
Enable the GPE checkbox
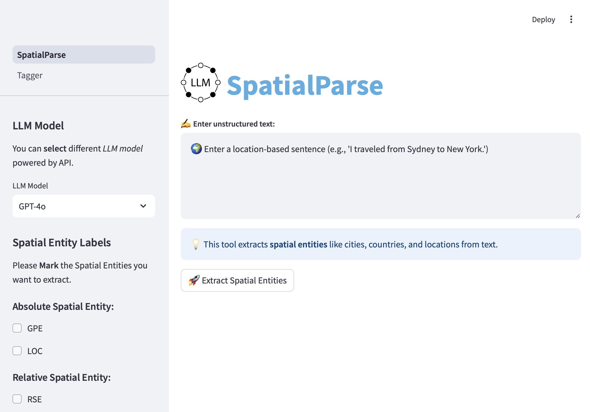(x=17, y=328)
